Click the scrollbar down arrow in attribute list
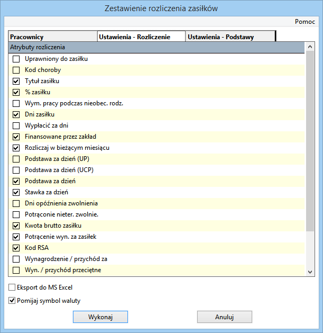This screenshot has width=323, height=333. click(310, 271)
